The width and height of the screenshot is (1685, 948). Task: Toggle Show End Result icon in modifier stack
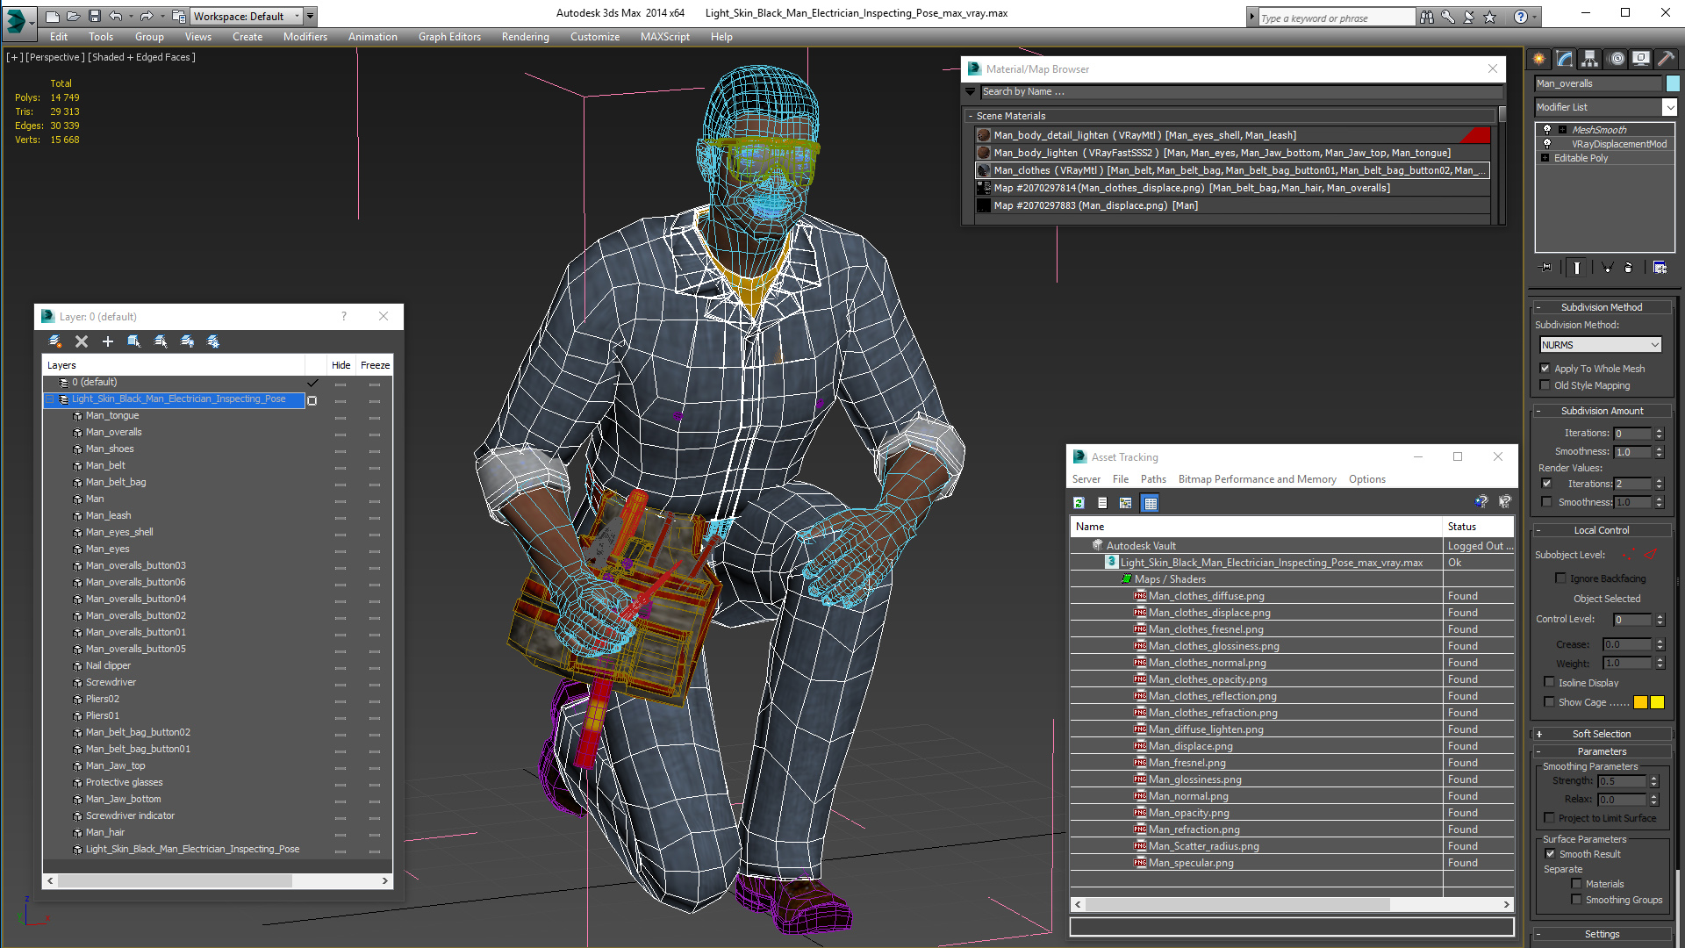coord(1577,268)
